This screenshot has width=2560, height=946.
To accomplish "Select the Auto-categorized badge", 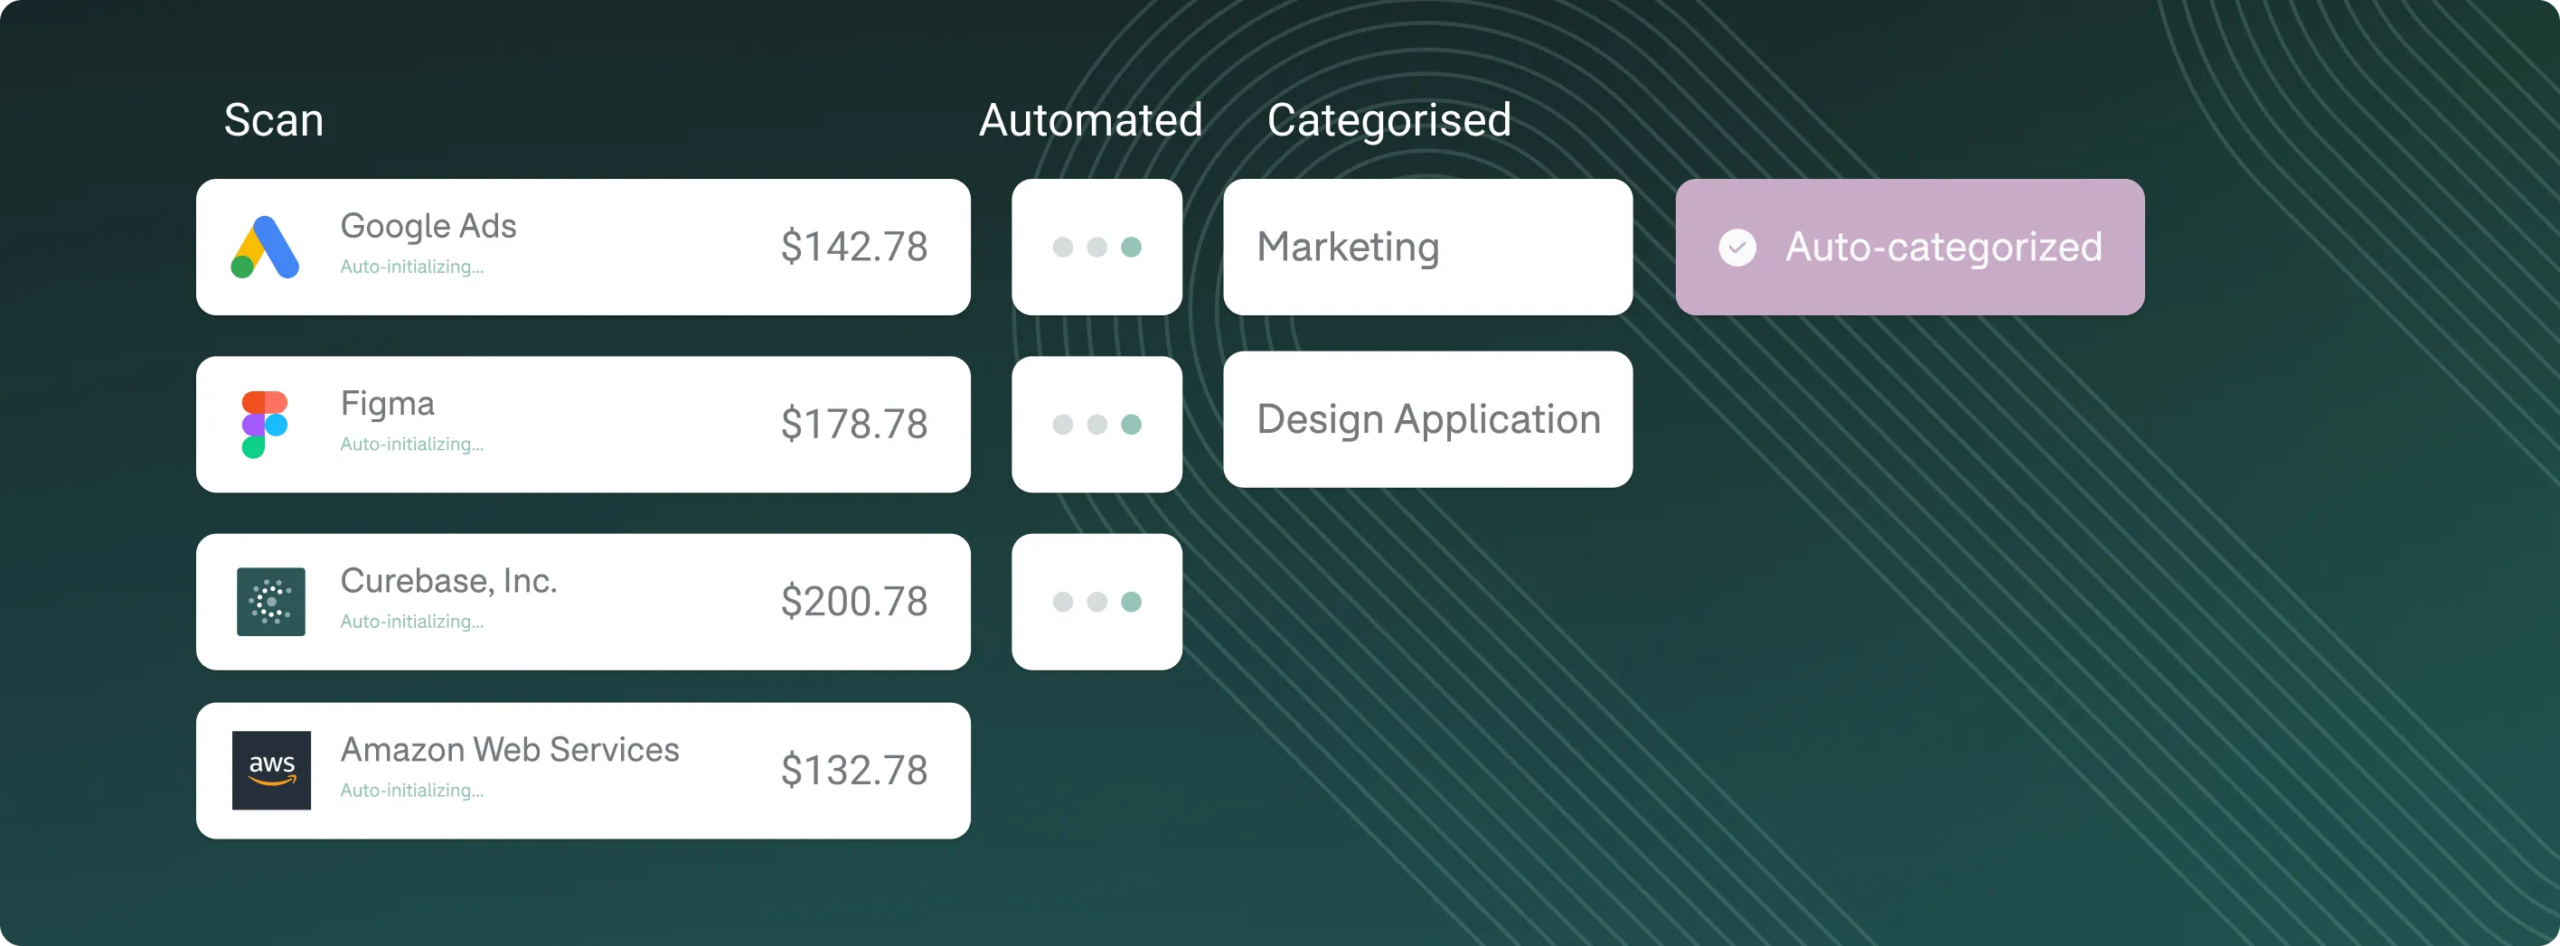I will coord(1909,248).
